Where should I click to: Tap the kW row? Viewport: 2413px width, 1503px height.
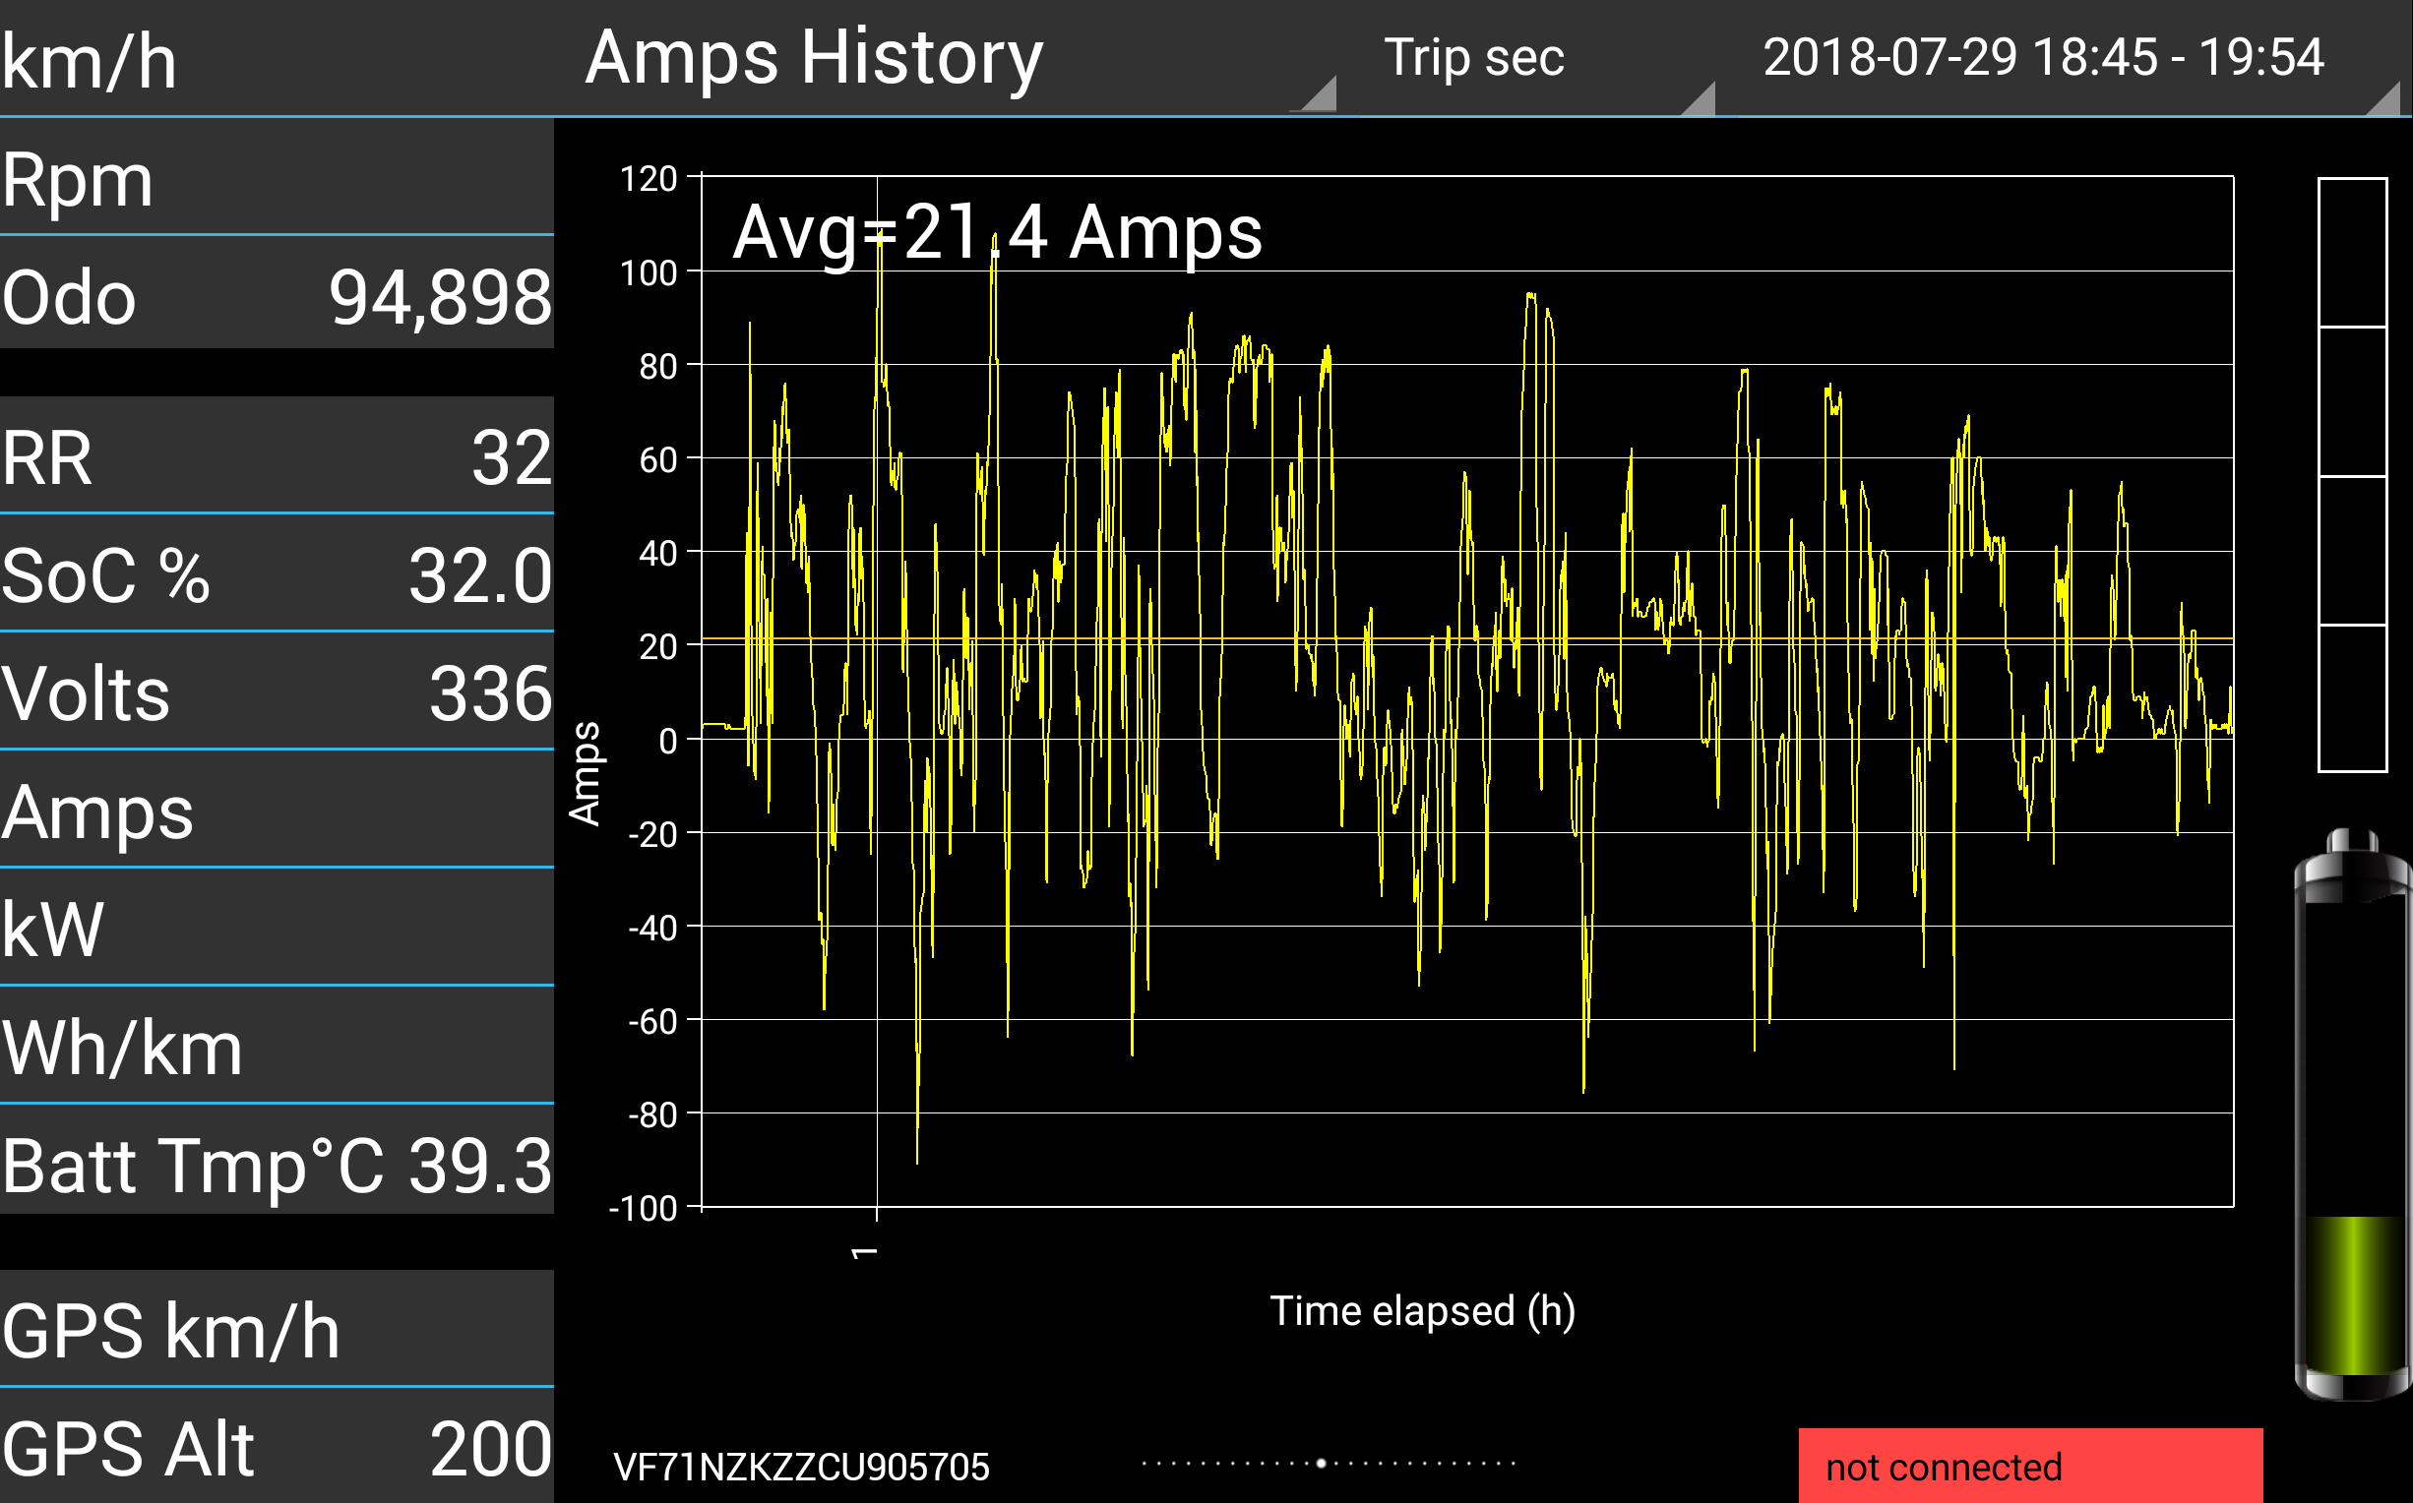pyautogui.click(x=277, y=929)
